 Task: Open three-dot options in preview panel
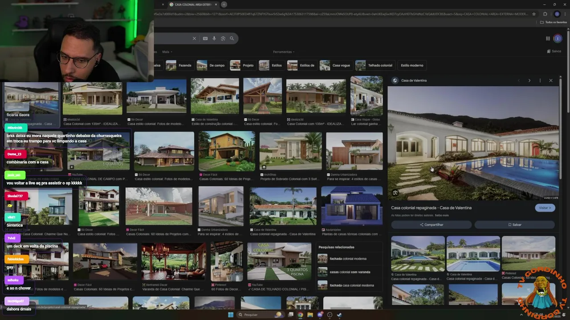540,80
